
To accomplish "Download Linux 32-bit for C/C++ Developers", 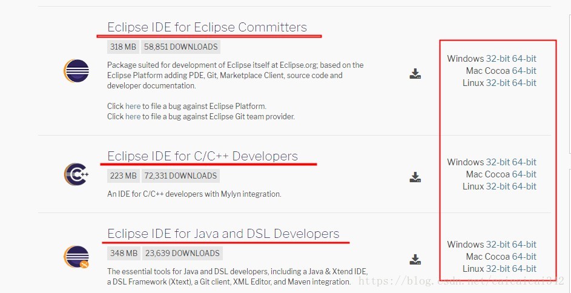I will coord(498,186).
